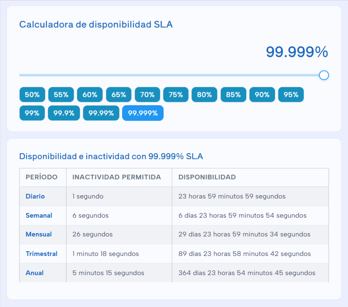The height and width of the screenshot is (307, 348).
Task: Click the availability slider handle
Action: [x=324, y=75]
